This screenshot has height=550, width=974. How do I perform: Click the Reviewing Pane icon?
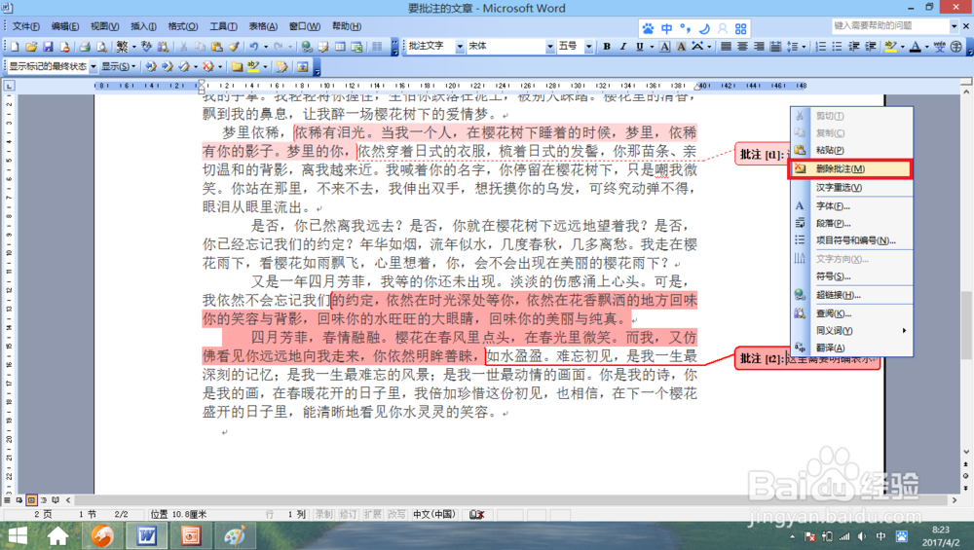pos(303,66)
